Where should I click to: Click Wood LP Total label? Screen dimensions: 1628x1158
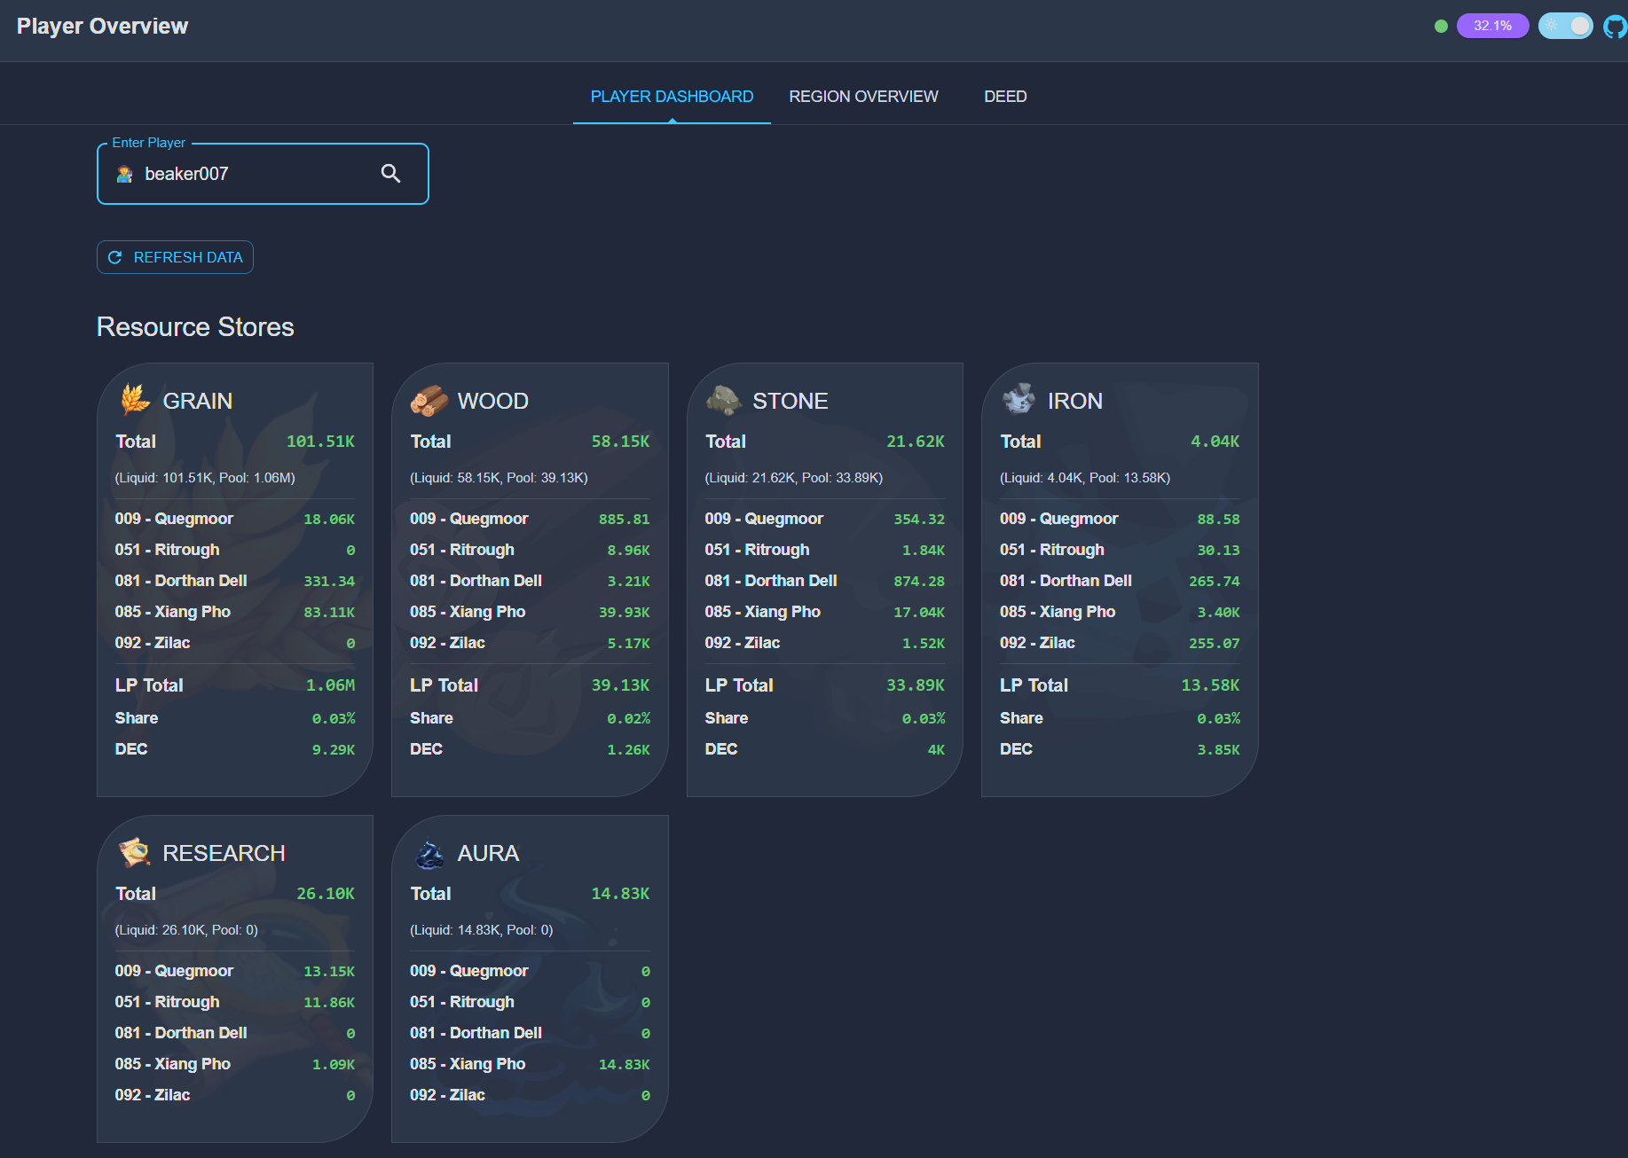click(444, 685)
